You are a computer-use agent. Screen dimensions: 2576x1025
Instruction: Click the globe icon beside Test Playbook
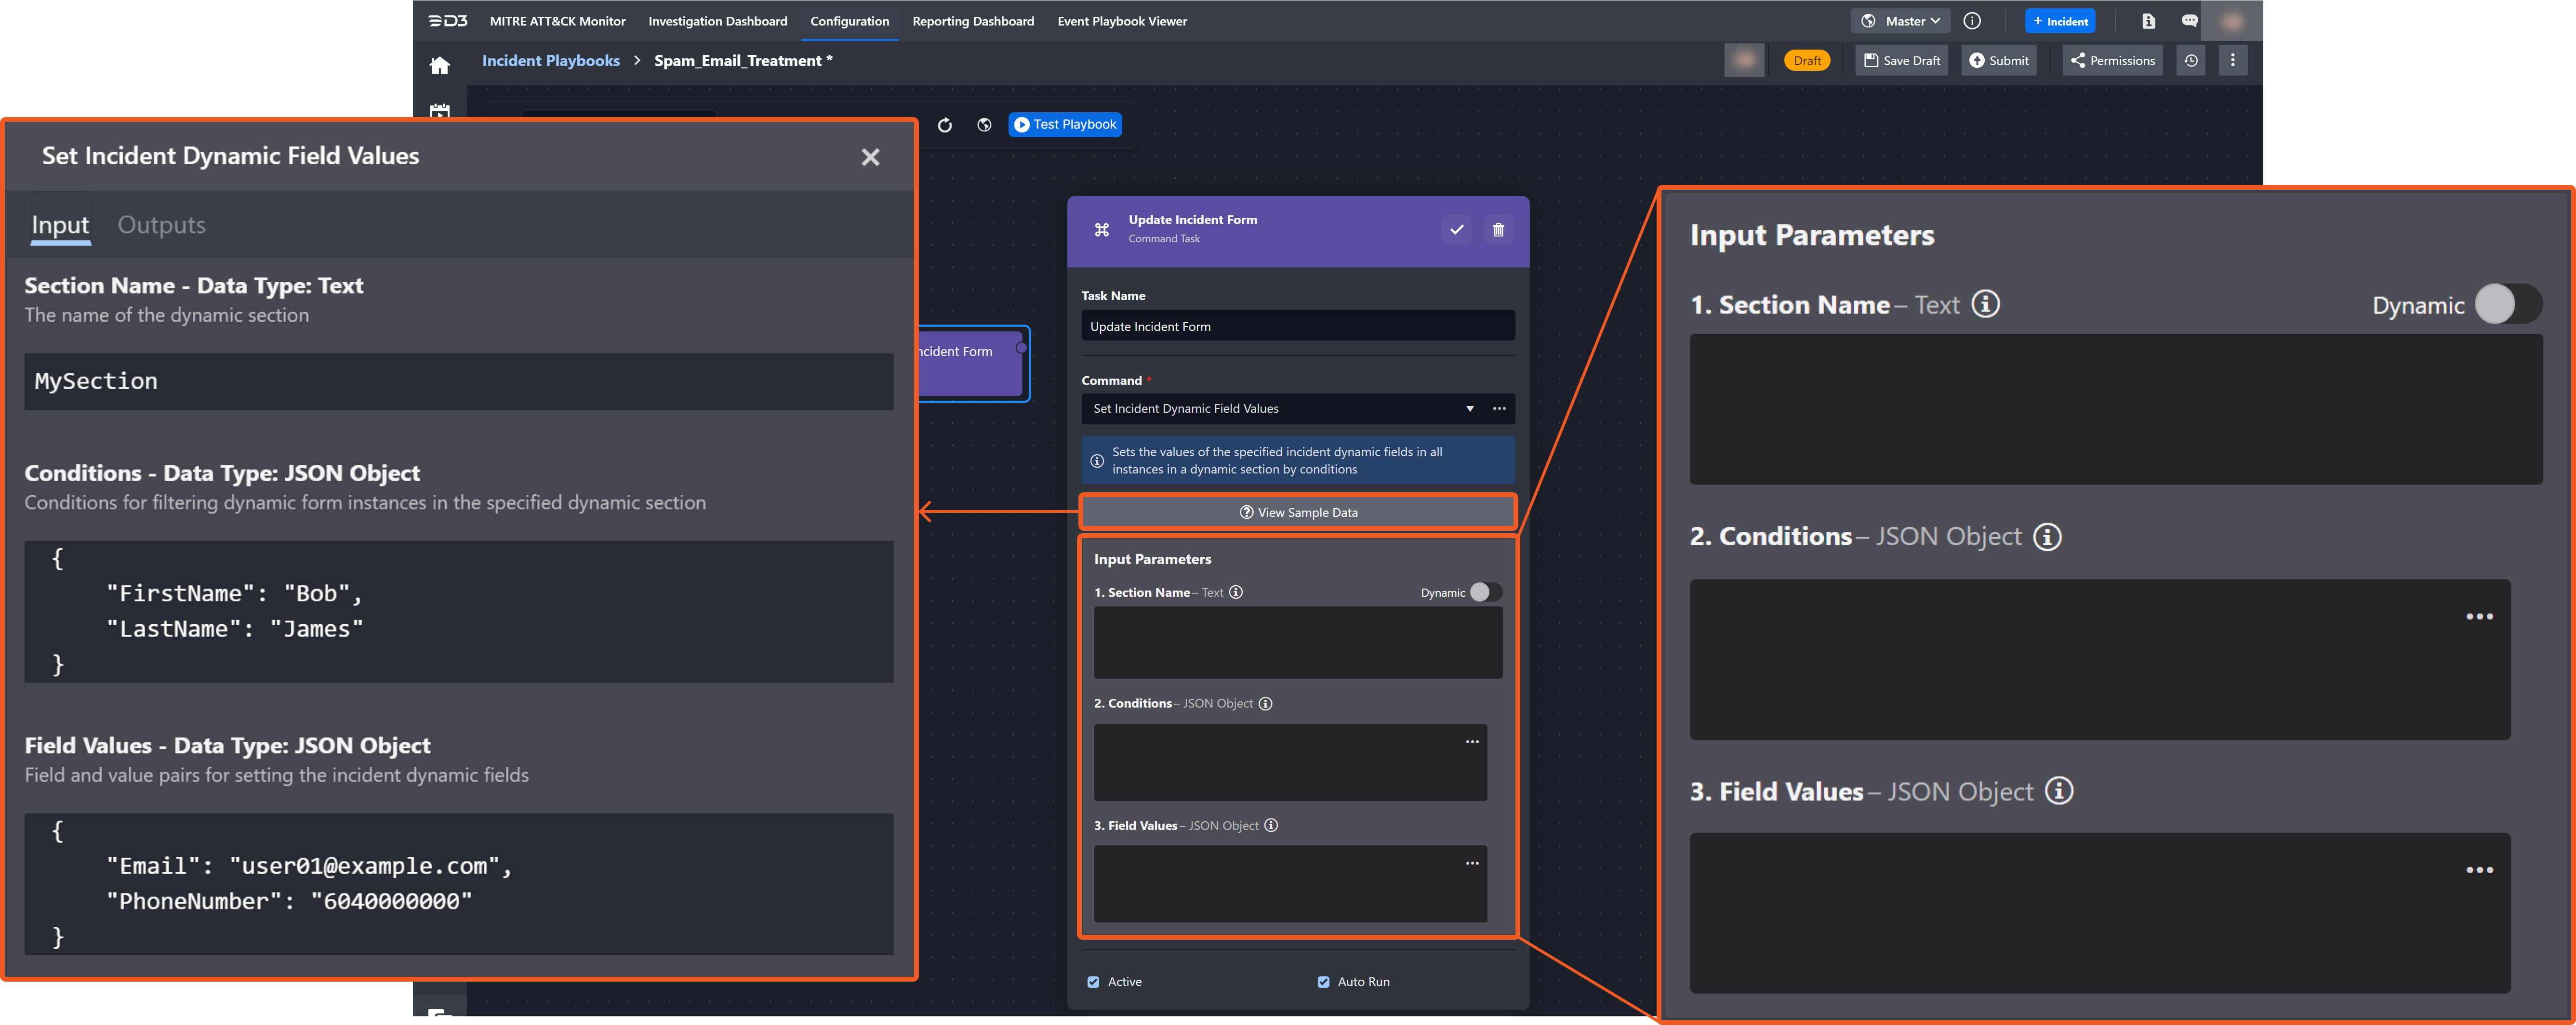click(x=984, y=125)
